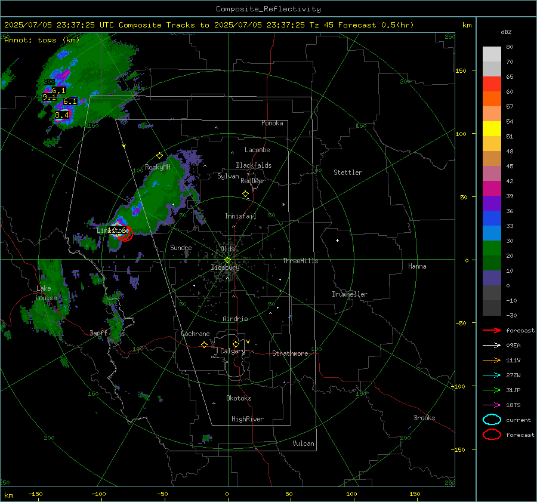The height and width of the screenshot is (502, 537).
Task: Click the RockyMH town label
Action: tap(158, 167)
